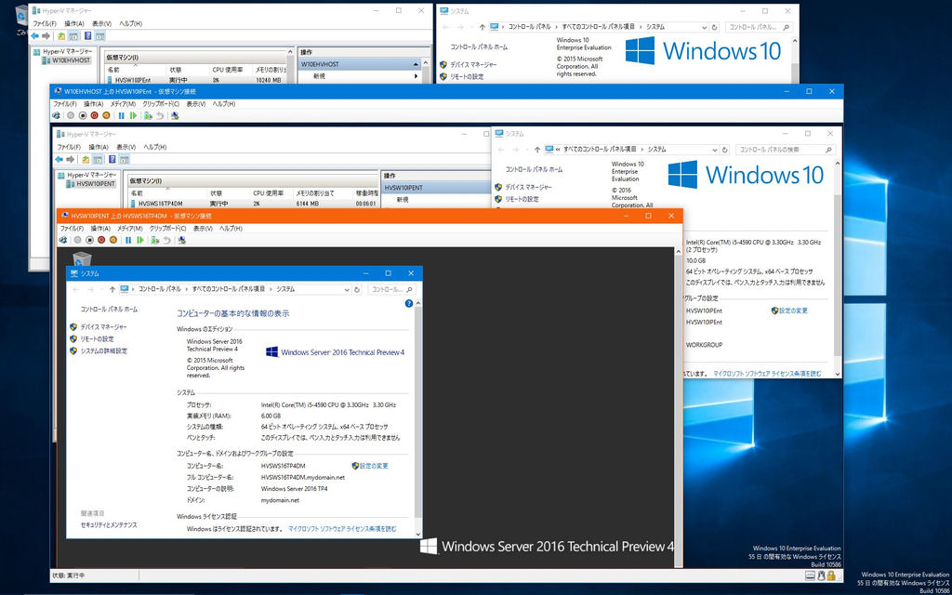Click green Reset icon in HVSW10IPEnt connection toolbar
This screenshot has height=595, width=952.
pos(133,115)
